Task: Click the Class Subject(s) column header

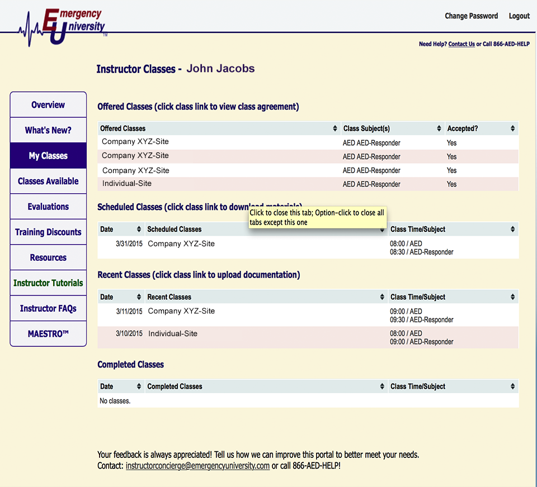Action: click(x=393, y=128)
